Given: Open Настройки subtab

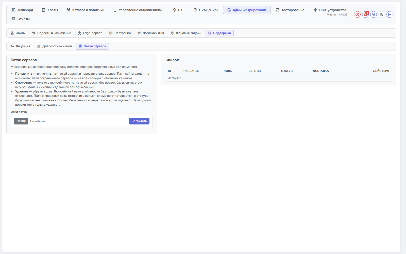Looking at the screenshot, I should tap(120, 33).
